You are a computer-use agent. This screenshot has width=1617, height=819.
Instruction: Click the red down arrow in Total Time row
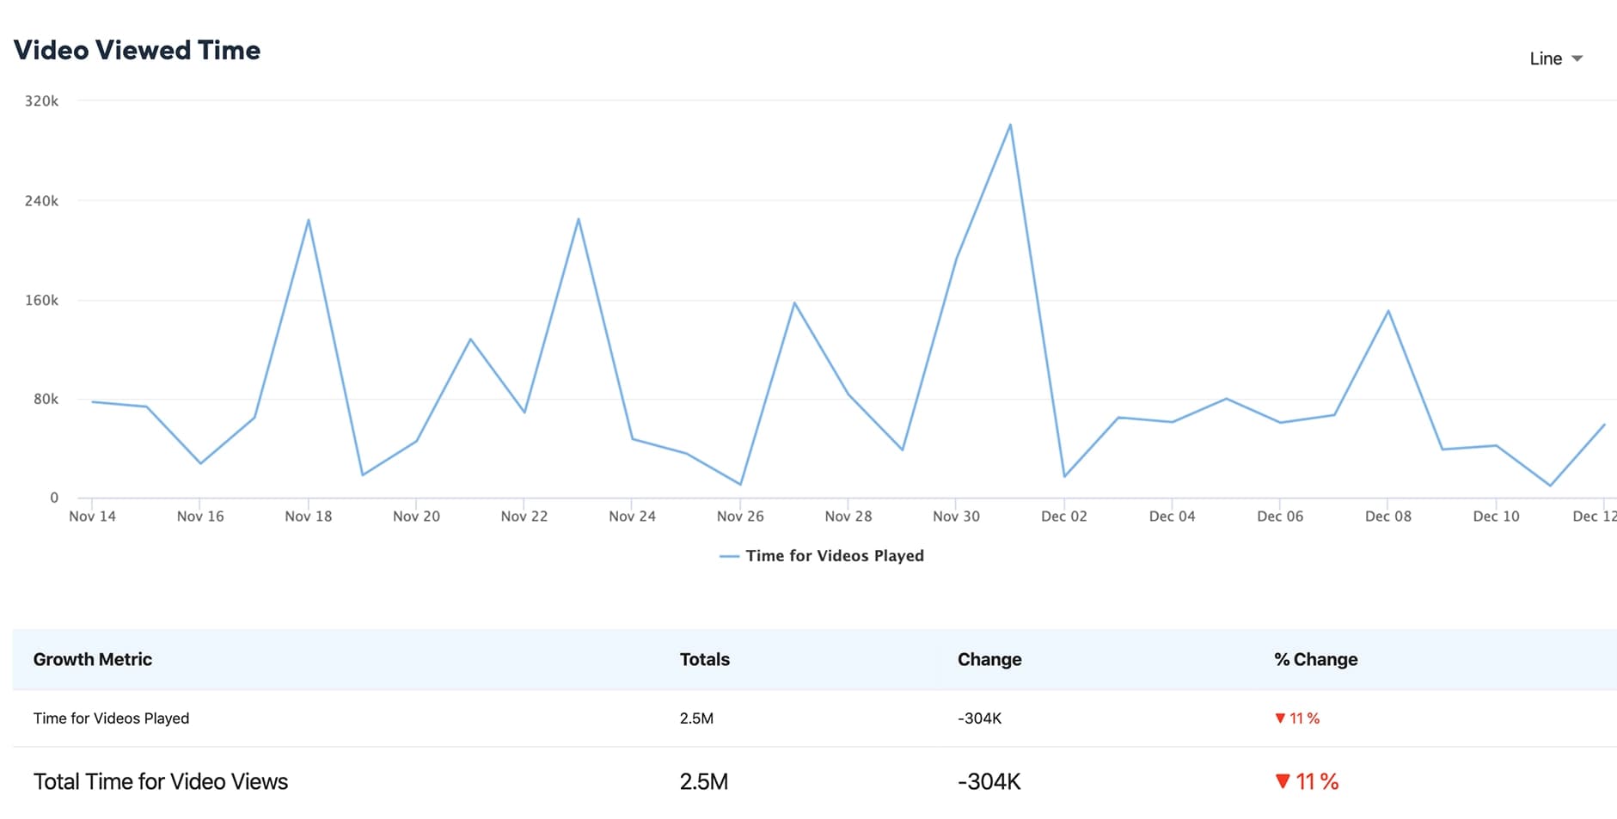1283,781
